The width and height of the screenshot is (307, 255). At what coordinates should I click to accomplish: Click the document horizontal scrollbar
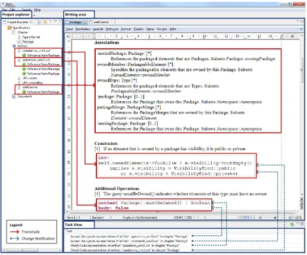point(182,212)
